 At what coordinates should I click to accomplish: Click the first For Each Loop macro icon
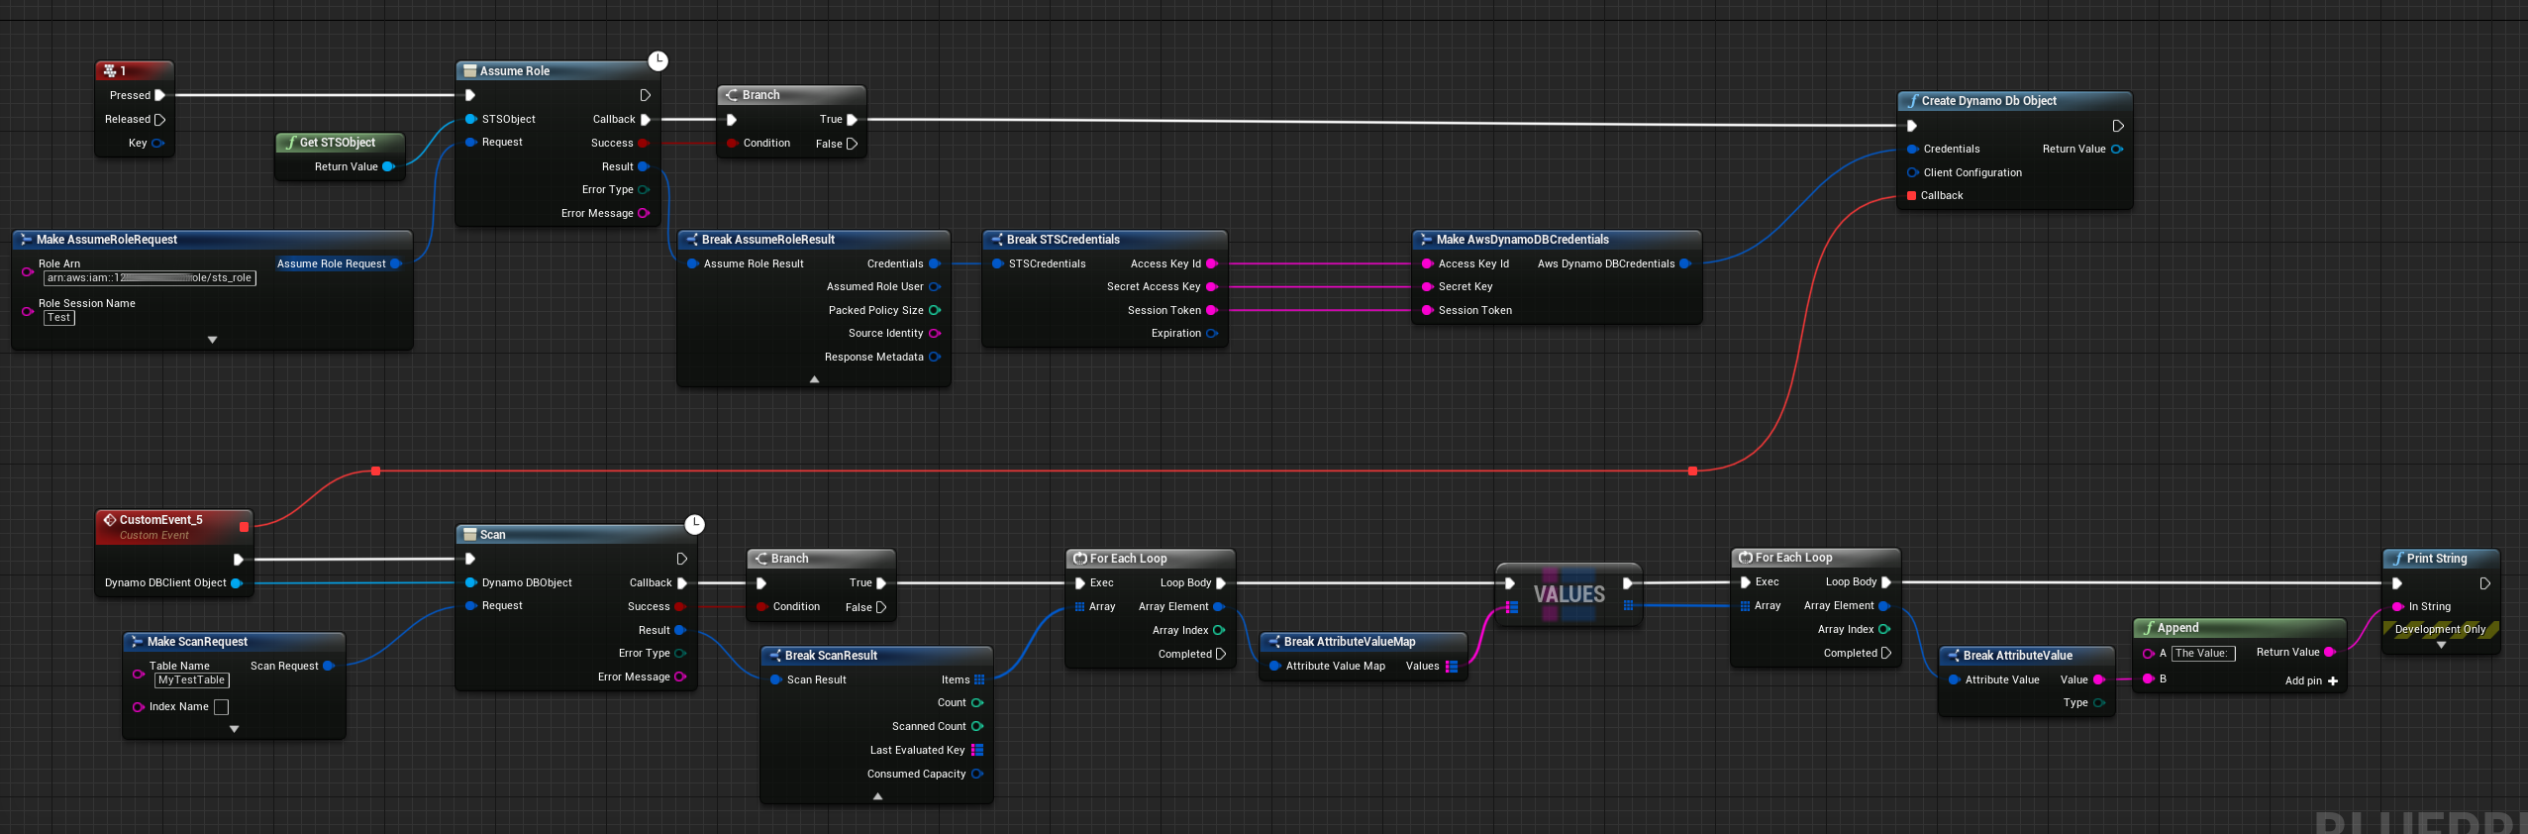tap(1080, 559)
